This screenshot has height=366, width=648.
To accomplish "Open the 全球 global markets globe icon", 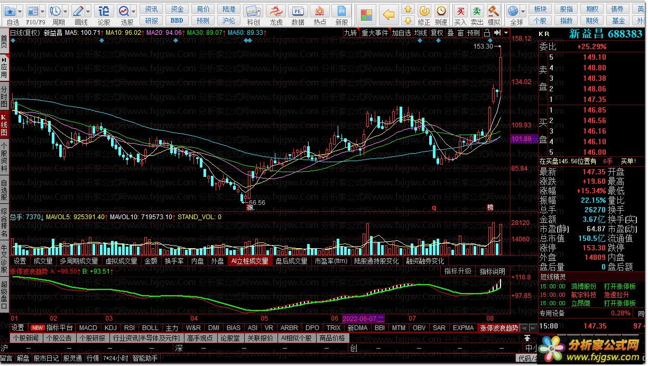I will click(x=513, y=11).
